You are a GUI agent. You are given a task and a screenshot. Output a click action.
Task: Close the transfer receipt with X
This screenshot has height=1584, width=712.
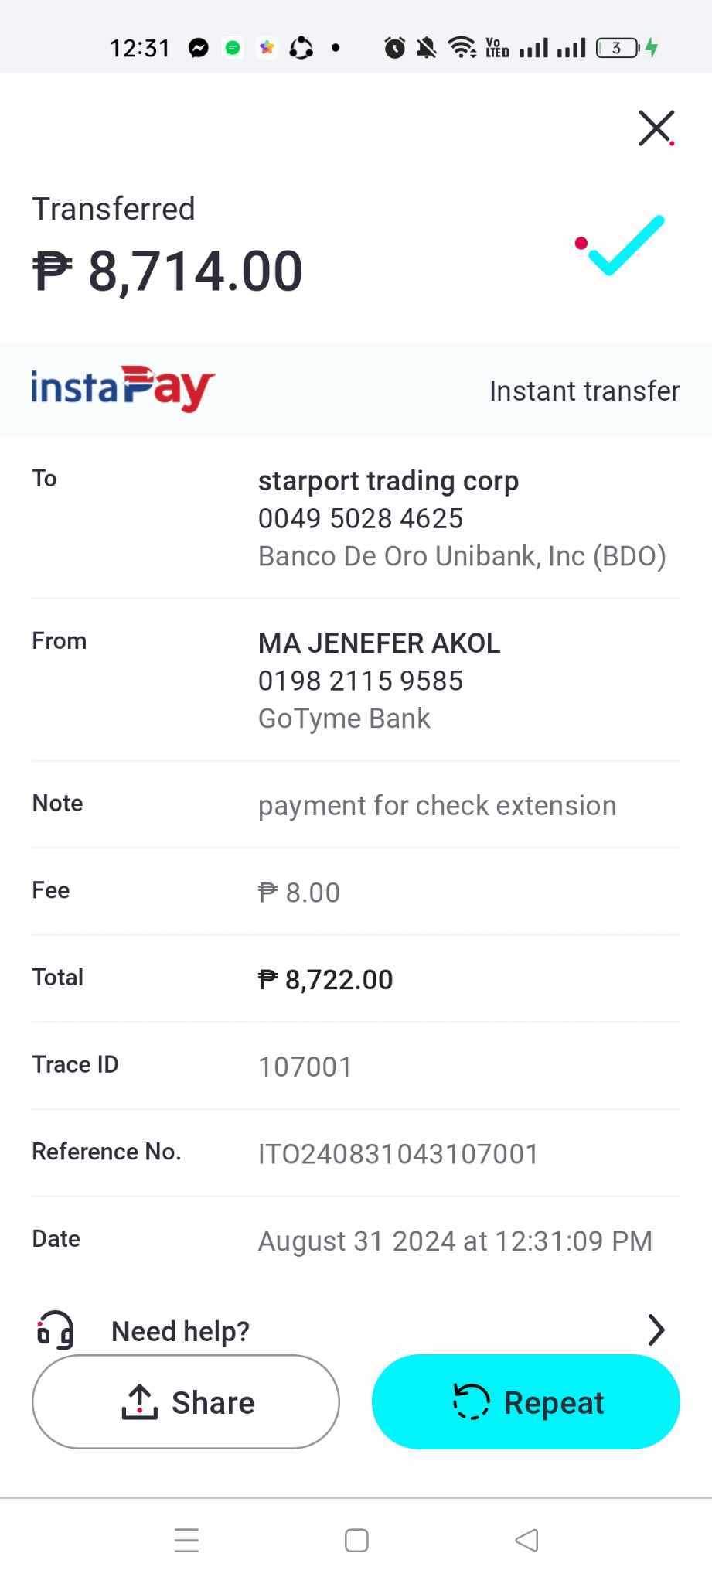point(656,128)
